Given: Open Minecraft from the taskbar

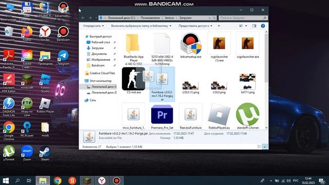Looking at the screenshot, I should pyautogui.click(x=87, y=180).
